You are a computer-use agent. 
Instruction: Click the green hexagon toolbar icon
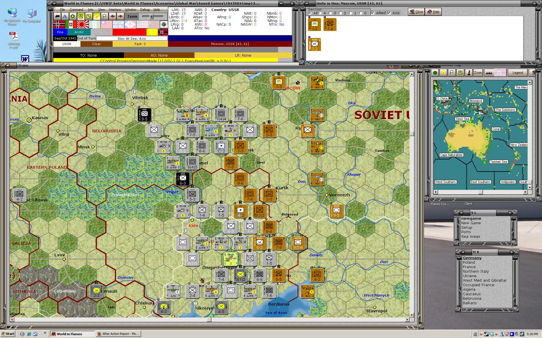pos(73,16)
